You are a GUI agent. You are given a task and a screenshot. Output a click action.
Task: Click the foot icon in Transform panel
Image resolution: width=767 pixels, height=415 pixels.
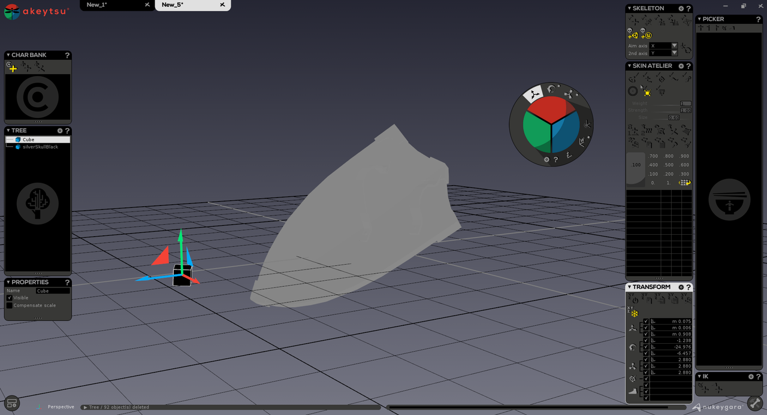pyautogui.click(x=633, y=391)
